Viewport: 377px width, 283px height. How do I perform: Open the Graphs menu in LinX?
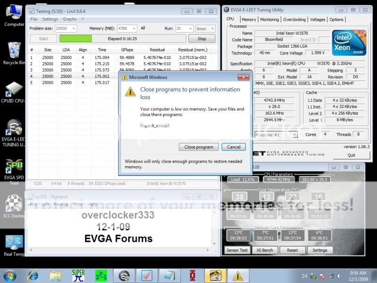[70, 19]
